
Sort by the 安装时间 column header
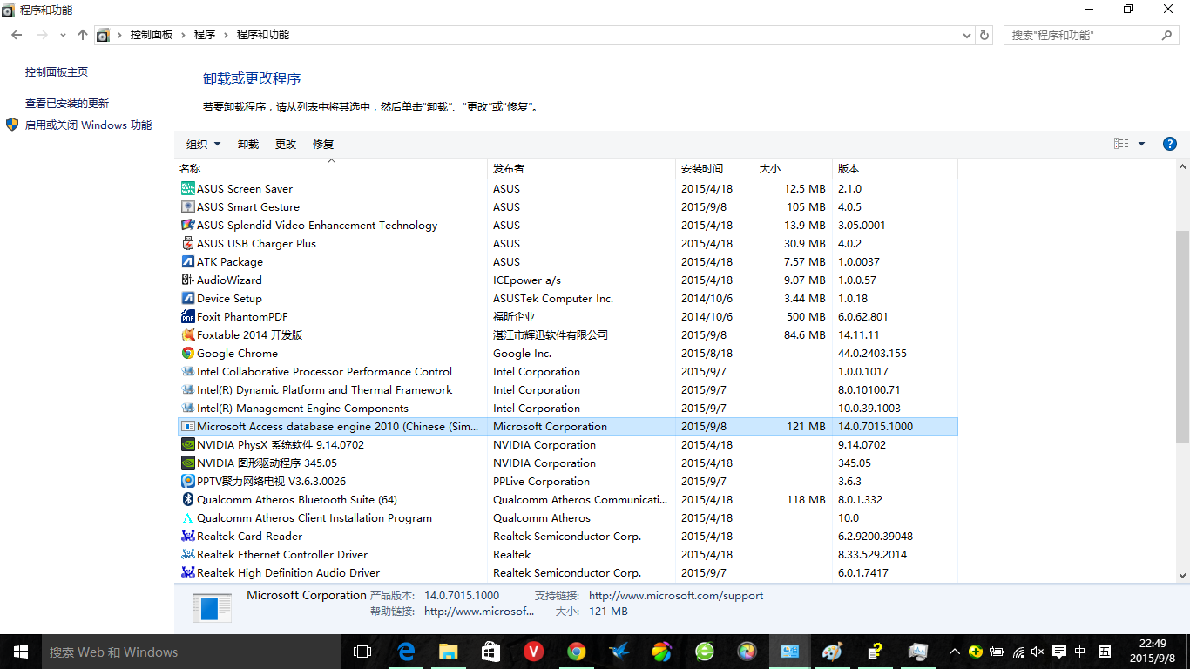click(x=714, y=168)
